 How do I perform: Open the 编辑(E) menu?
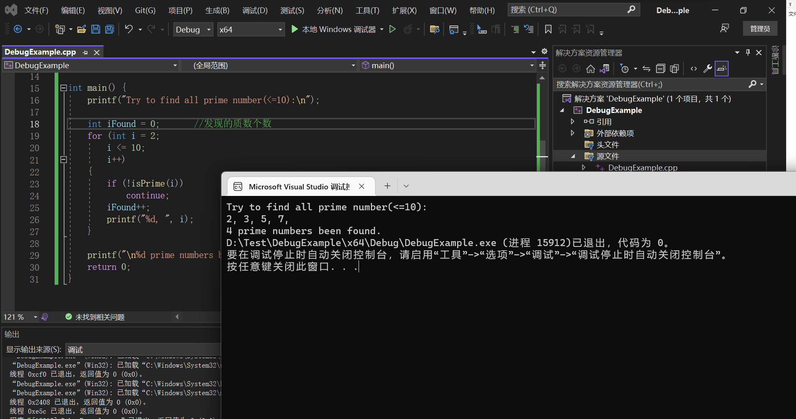point(73,10)
